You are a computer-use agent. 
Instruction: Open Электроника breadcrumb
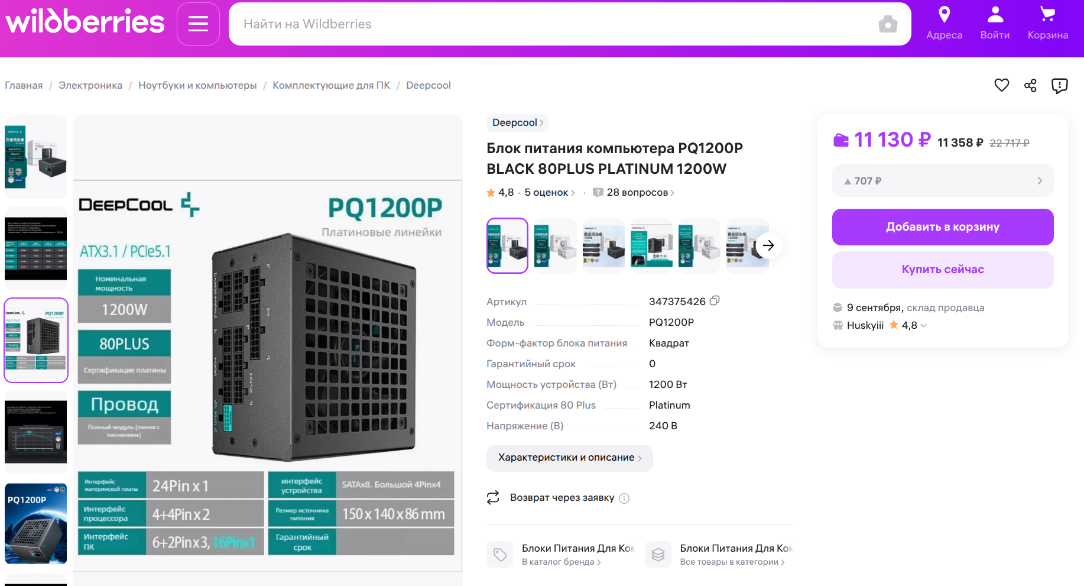(x=90, y=85)
